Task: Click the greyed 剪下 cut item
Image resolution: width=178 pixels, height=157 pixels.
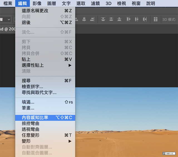Action: click(x=45, y=42)
